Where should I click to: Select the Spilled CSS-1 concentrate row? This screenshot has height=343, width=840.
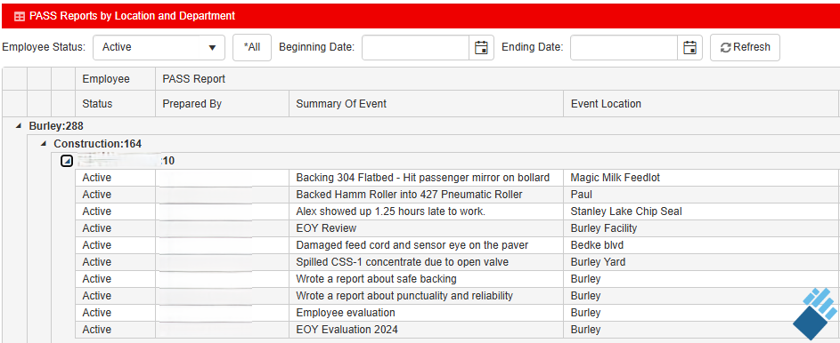click(x=458, y=262)
